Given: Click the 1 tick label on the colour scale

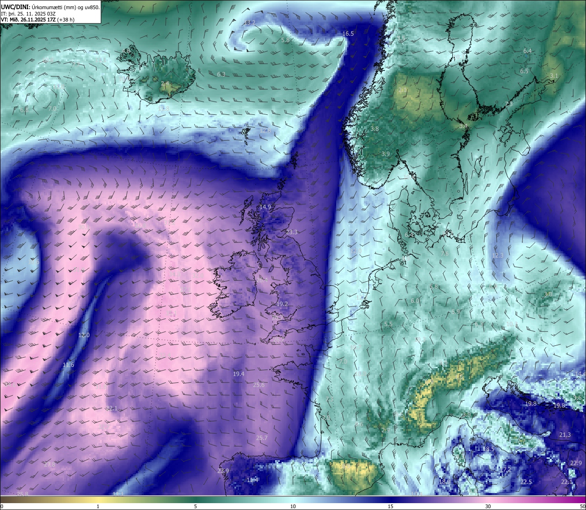Looking at the screenshot, I should (98, 506).
